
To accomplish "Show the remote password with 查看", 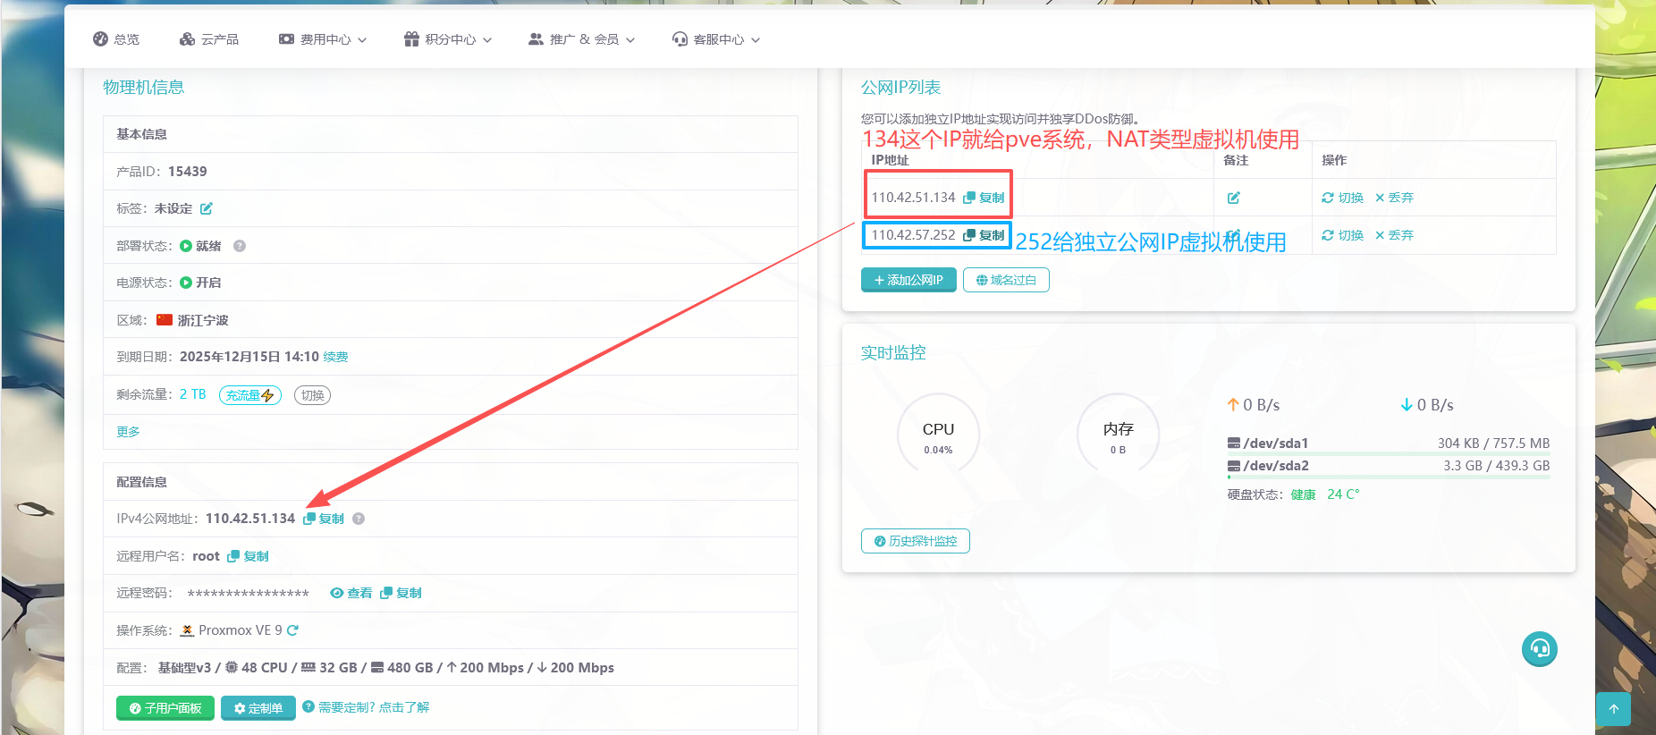I will pyautogui.click(x=351, y=593).
